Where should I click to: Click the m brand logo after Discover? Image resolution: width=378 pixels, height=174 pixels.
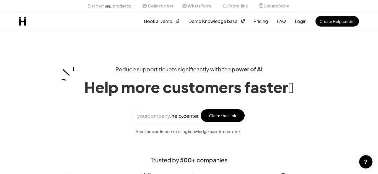[x=108, y=6]
